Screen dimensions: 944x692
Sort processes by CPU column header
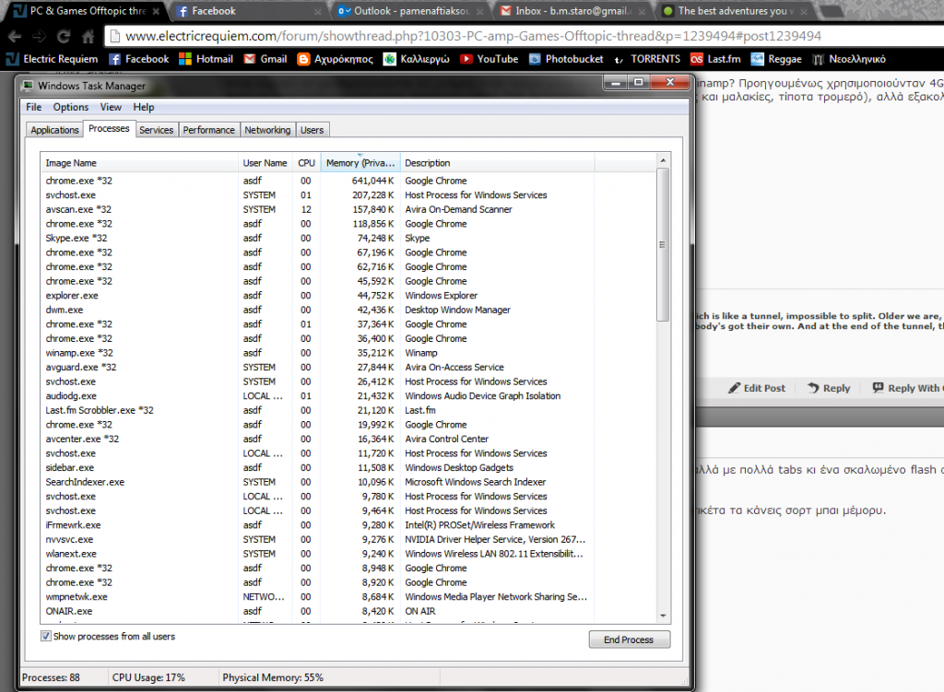pyautogui.click(x=306, y=163)
